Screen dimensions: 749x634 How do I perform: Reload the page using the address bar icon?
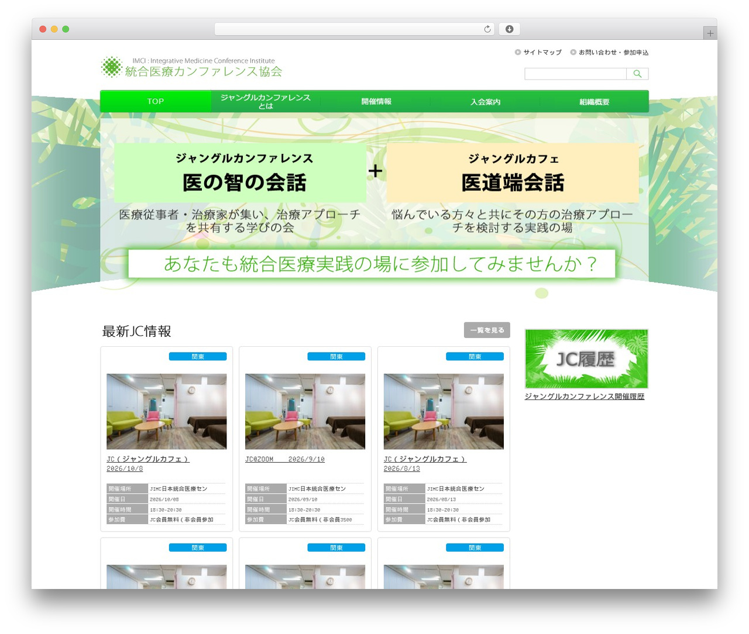(487, 29)
